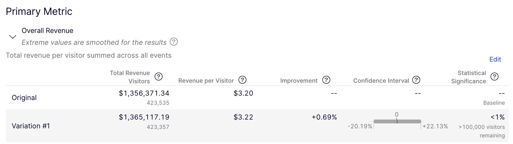Viewport: 513px width, 144px height.
Task: Click the >100,000 visitors remaining text
Action: coord(482,131)
